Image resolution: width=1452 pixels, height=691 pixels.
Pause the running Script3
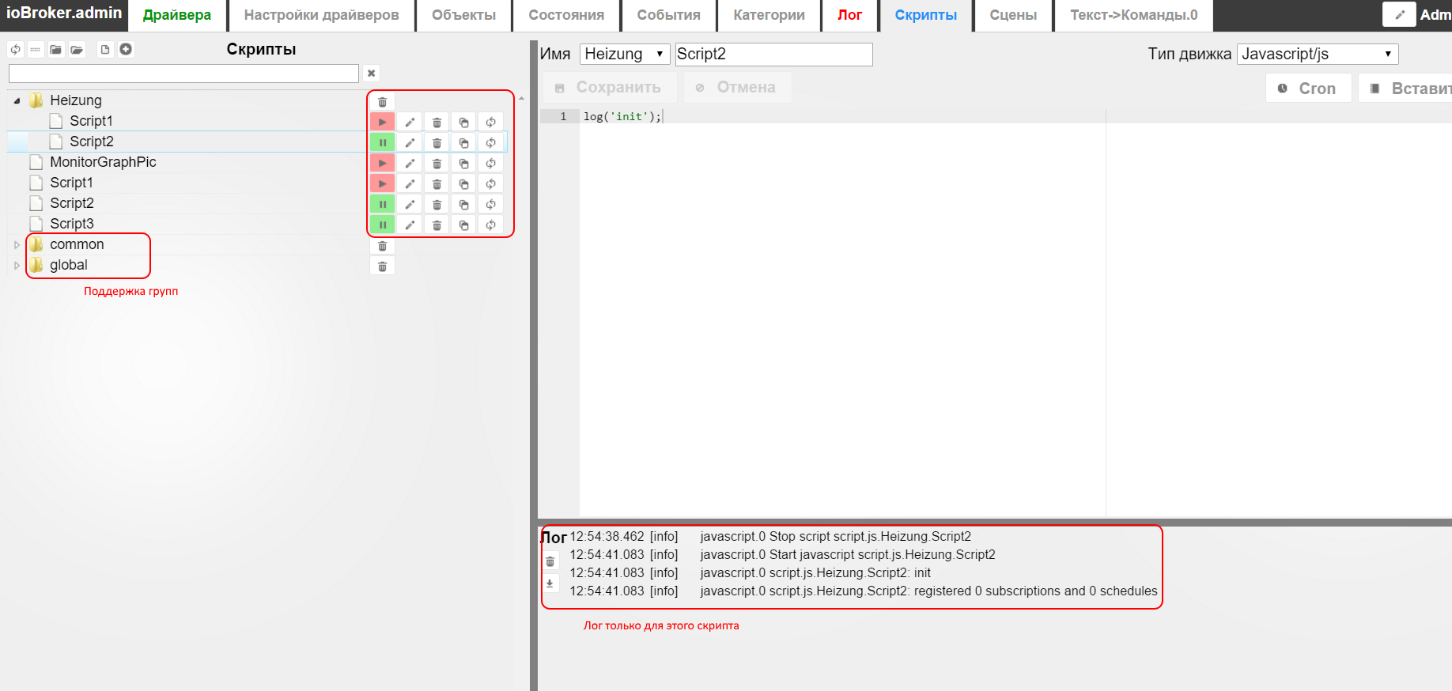click(382, 225)
